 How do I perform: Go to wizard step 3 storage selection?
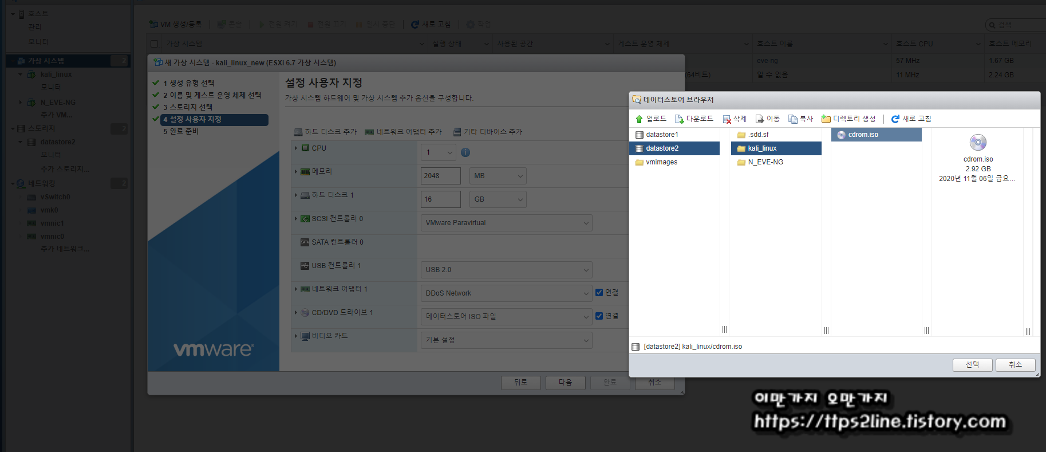click(x=188, y=107)
